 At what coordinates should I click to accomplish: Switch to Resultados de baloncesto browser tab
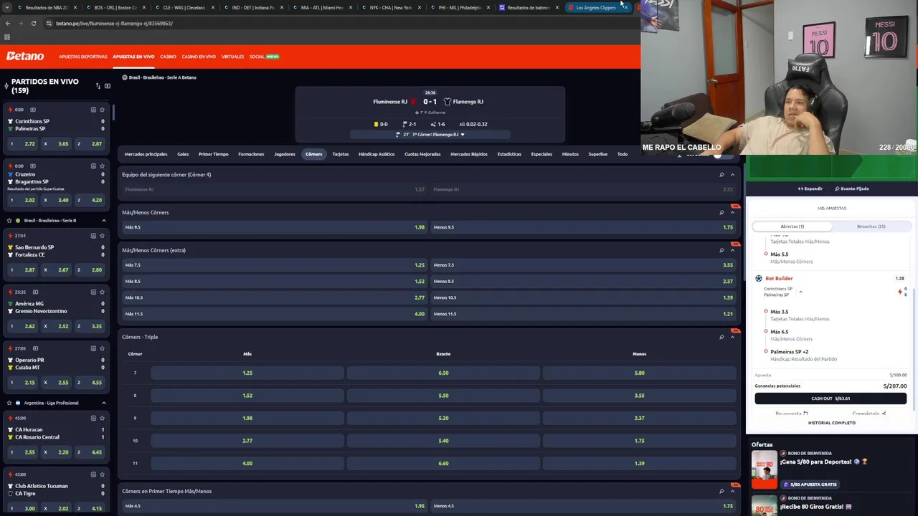[529, 7]
